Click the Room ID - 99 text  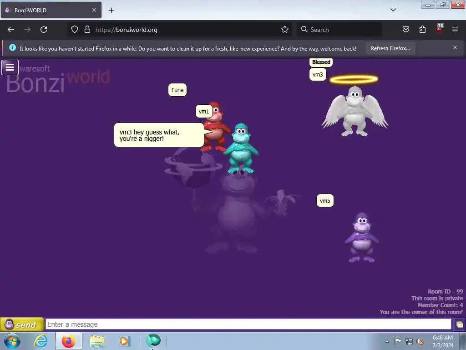point(445,291)
